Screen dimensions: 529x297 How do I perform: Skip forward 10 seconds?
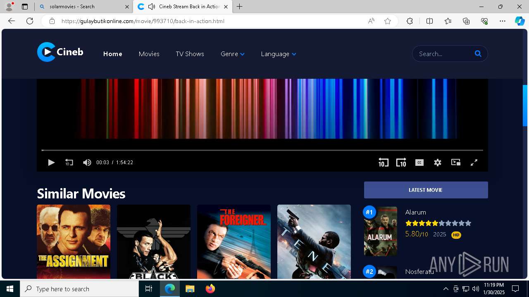click(401, 163)
